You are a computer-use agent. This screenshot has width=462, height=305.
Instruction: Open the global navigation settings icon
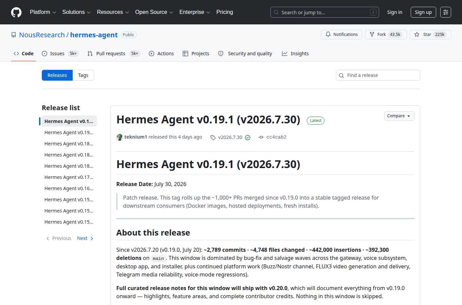point(446,12)
